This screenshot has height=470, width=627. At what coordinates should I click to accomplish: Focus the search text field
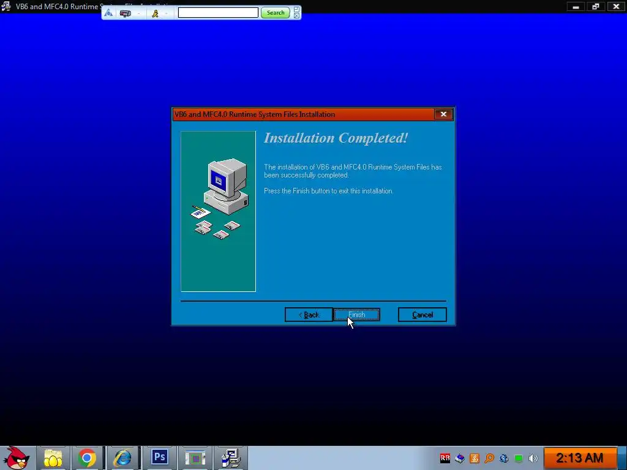coord(218,13)
